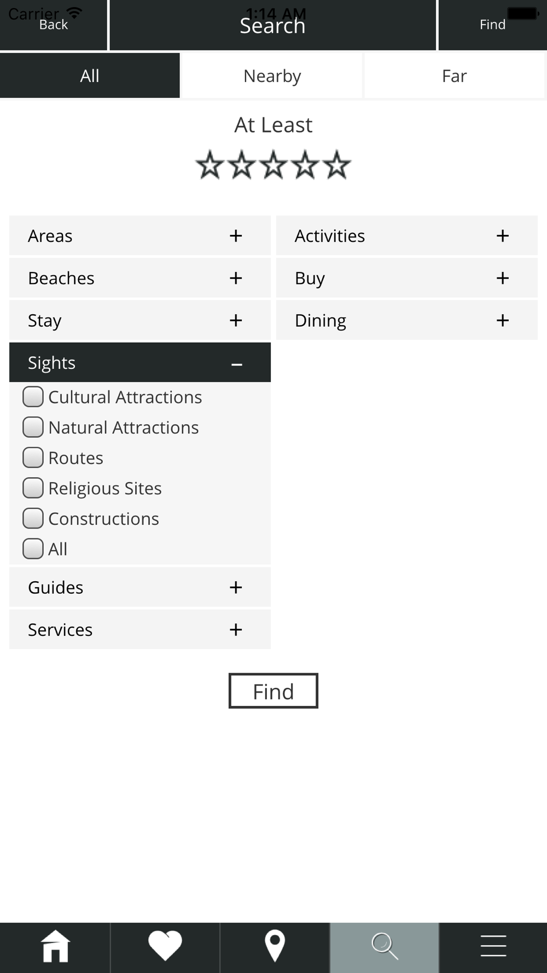
Task: Expand the Beaches category
Action: tap(140, 278)
